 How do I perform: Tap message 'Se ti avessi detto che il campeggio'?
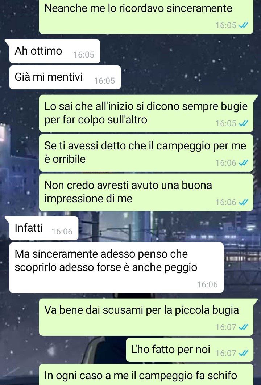tap(146, 153)
